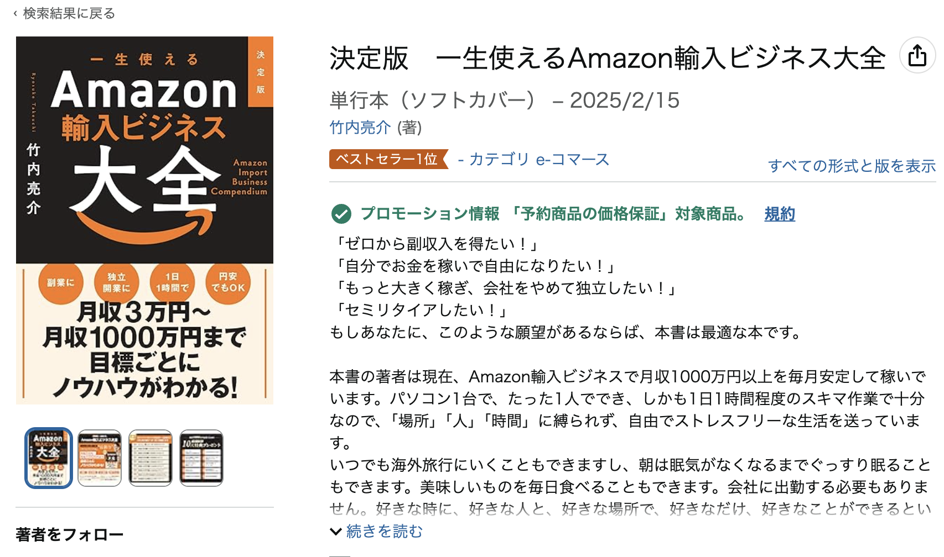Expand the description with 続きを読む

coord(383,532)
